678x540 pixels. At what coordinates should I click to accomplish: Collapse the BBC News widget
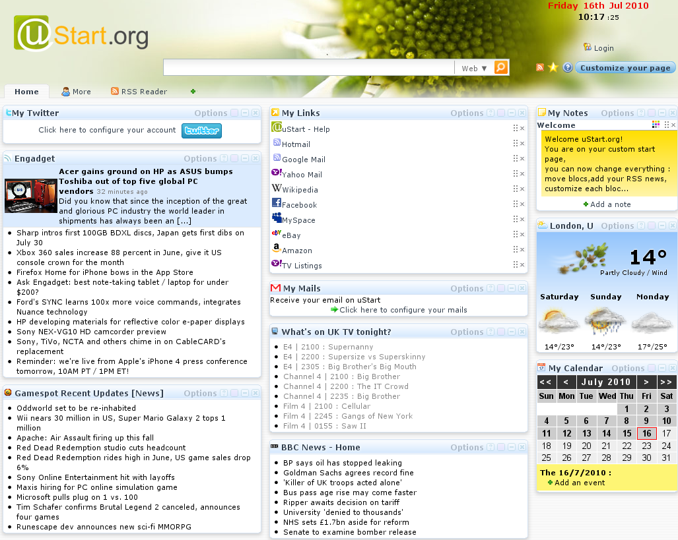click(512, 447)
